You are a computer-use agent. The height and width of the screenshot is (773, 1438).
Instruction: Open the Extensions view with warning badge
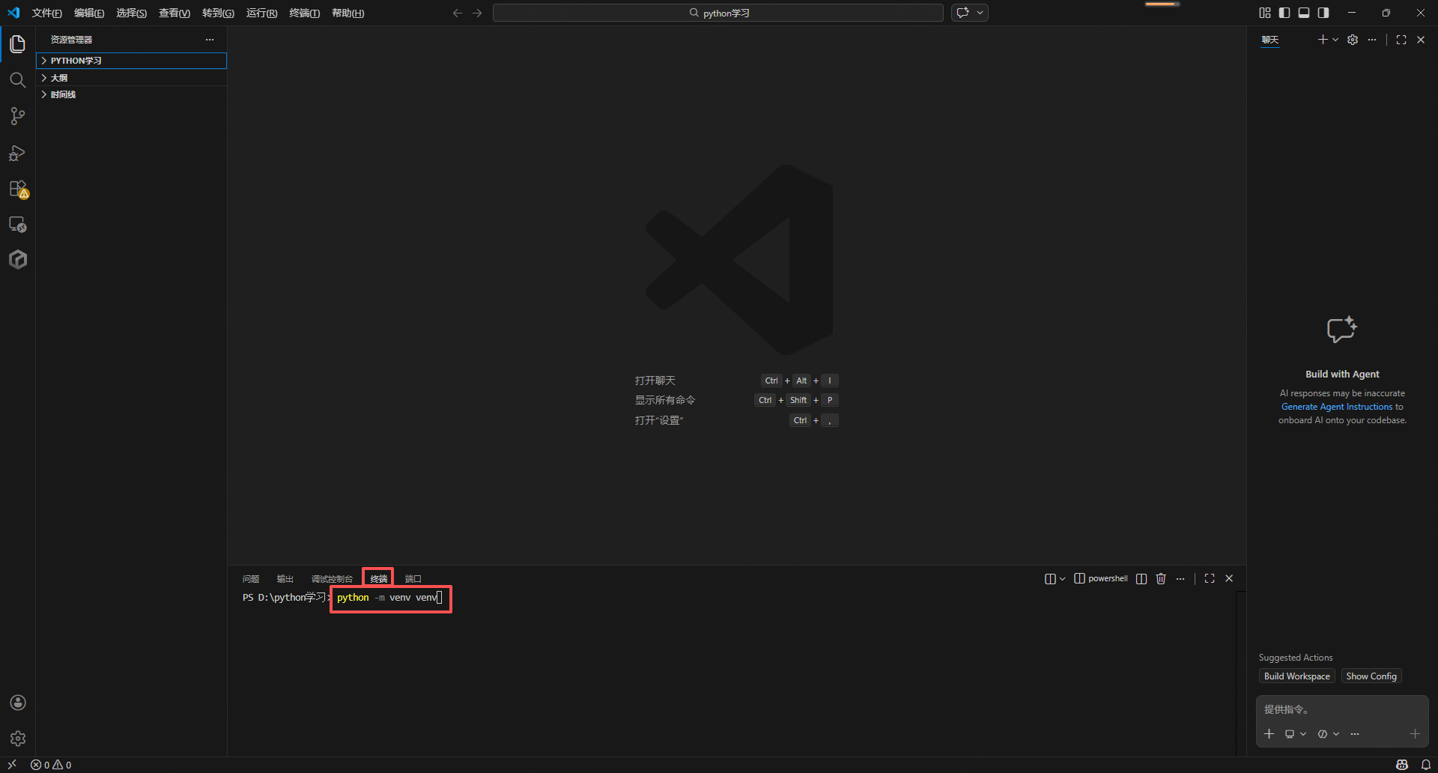[x=18, y=189]
